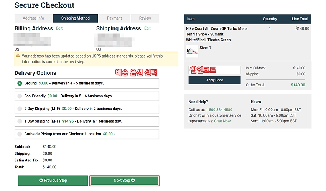Open the Review tab
The height and width of the screenshot is (191, 326).
click(x=145, y=18)
